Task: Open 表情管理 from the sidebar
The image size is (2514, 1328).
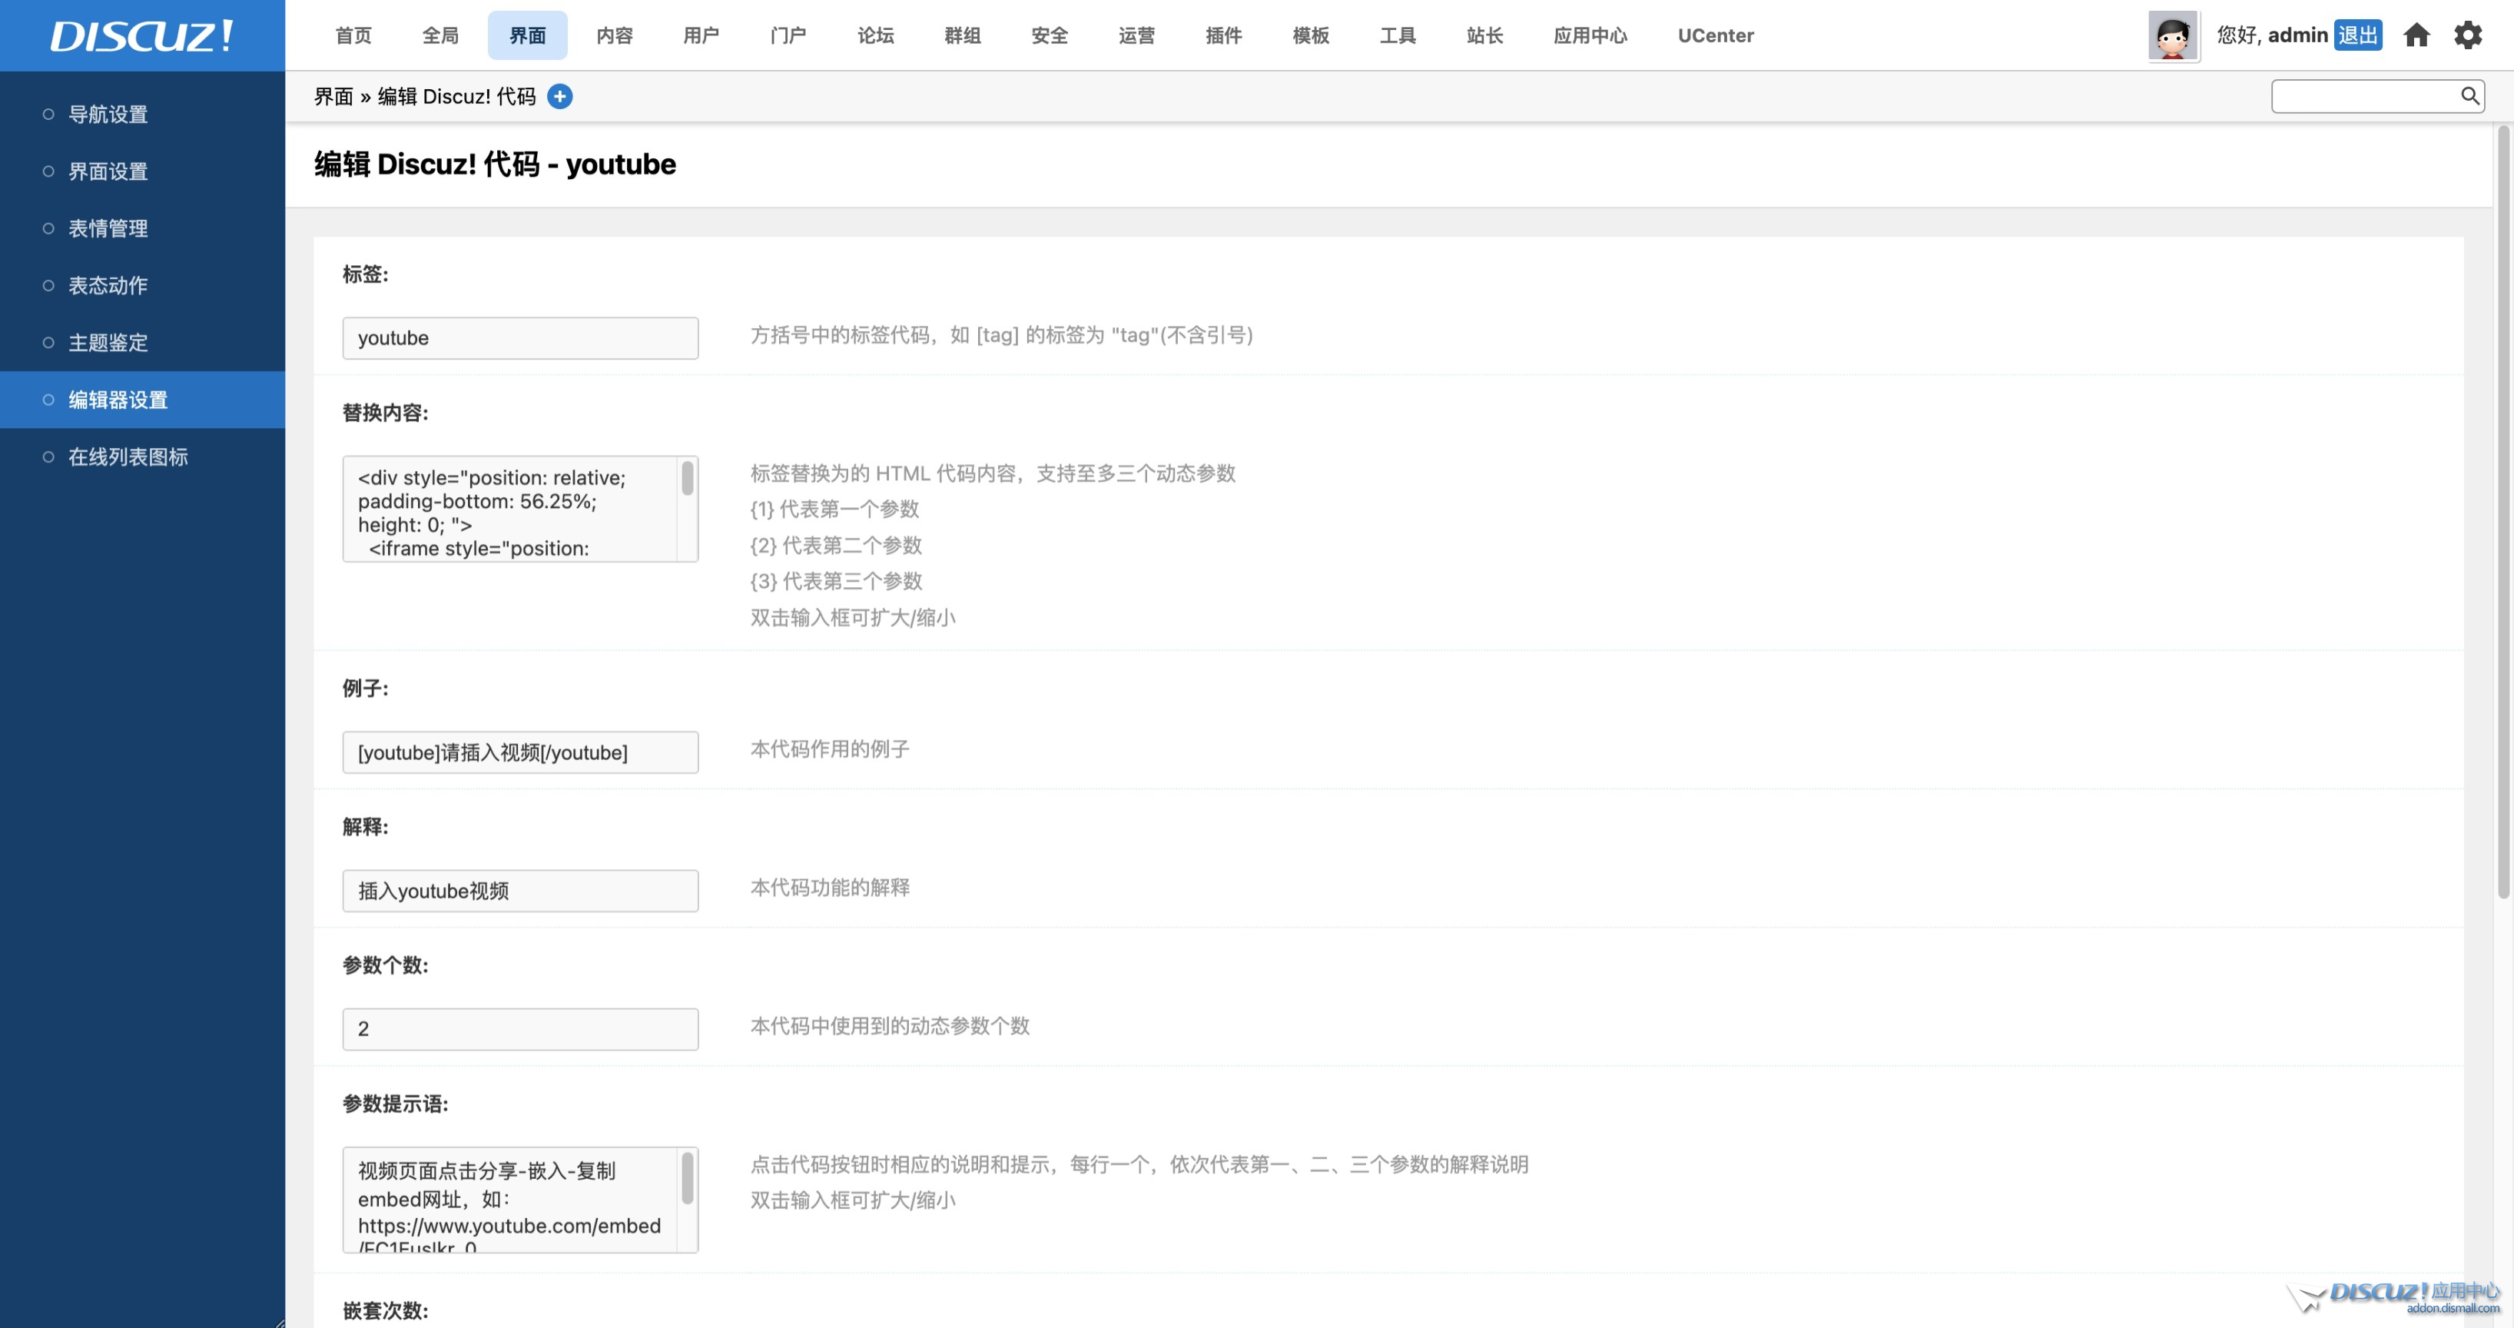Action: pyautogui.click(x=108, y=228)
